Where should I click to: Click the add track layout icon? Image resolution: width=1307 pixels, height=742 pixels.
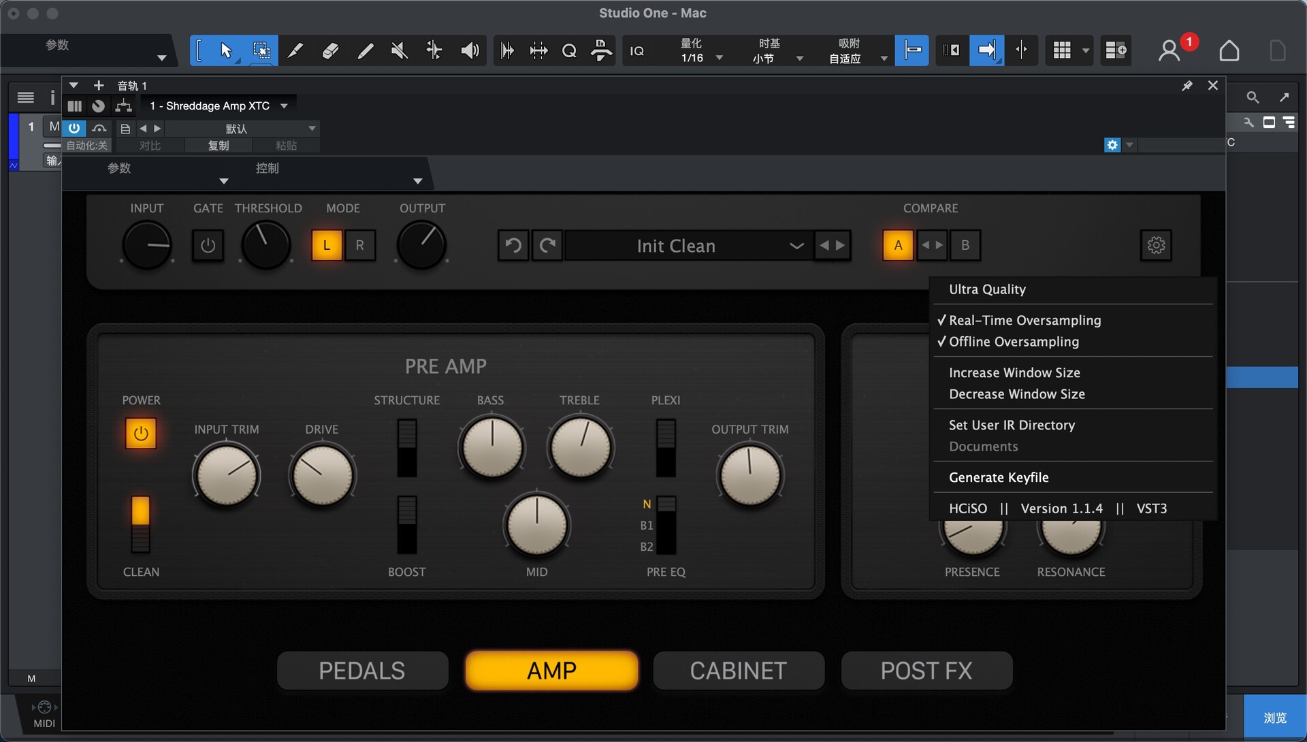1116,50
